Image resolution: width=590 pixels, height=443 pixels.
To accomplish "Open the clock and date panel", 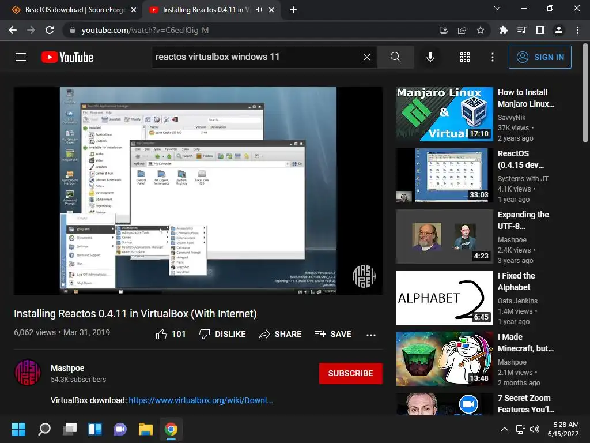I will tap(563, 429).
